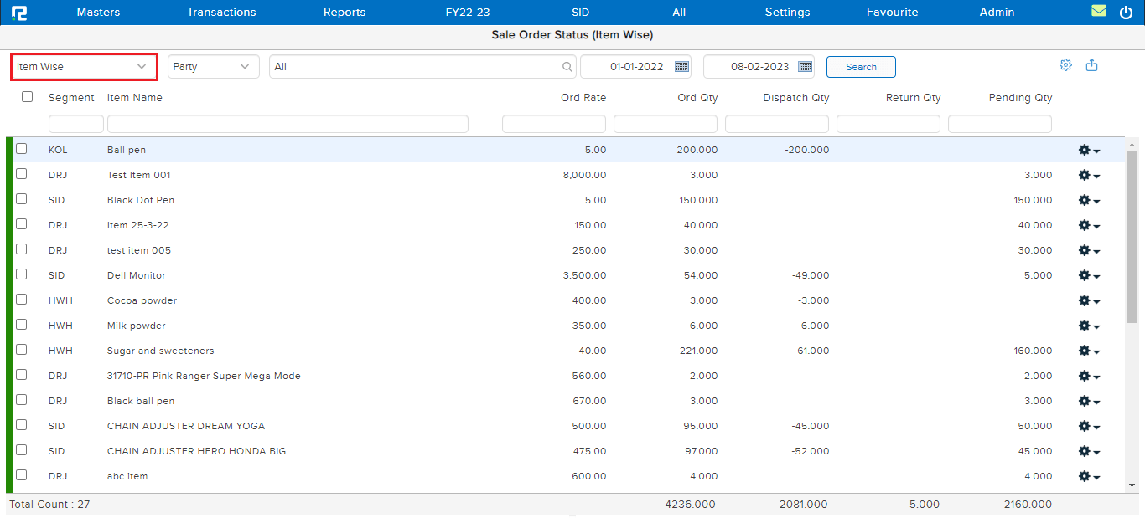
Task: Open calendar picker for the to date
Action: [806, 67]
